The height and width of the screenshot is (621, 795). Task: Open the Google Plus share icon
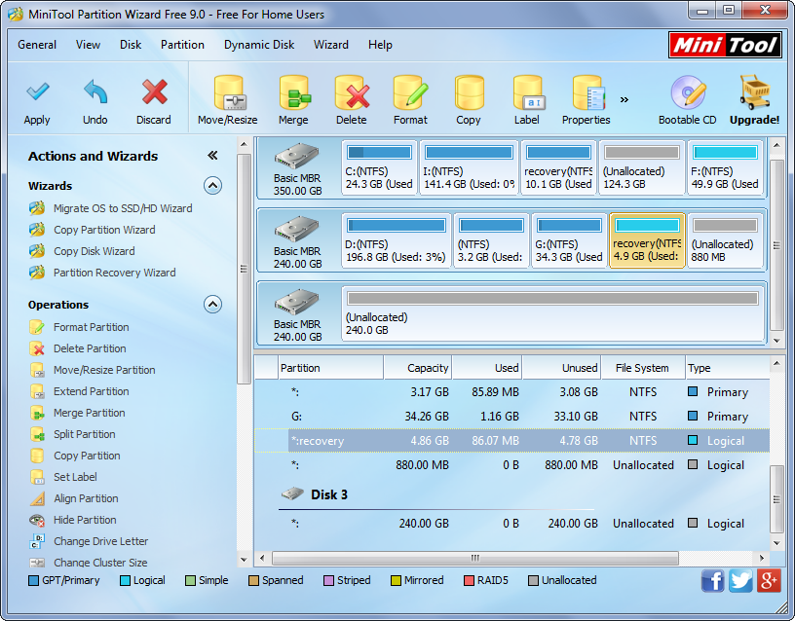769,580
